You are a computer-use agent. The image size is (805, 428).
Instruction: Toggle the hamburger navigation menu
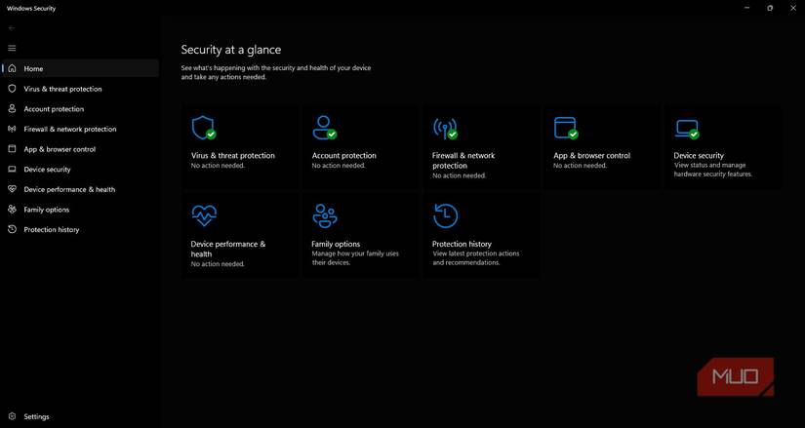pos(12,48)
